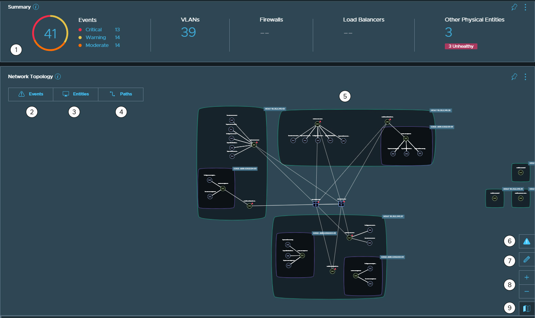The width and height of the screenshot is (535, 318).
Task: Open the Moderate events link
Action: click(x=97, y=45)
